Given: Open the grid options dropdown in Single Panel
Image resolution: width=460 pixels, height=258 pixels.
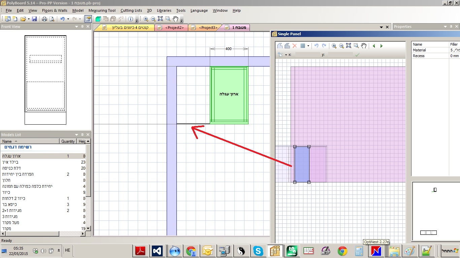Looking at the screenshot, I should coord(308,46).
